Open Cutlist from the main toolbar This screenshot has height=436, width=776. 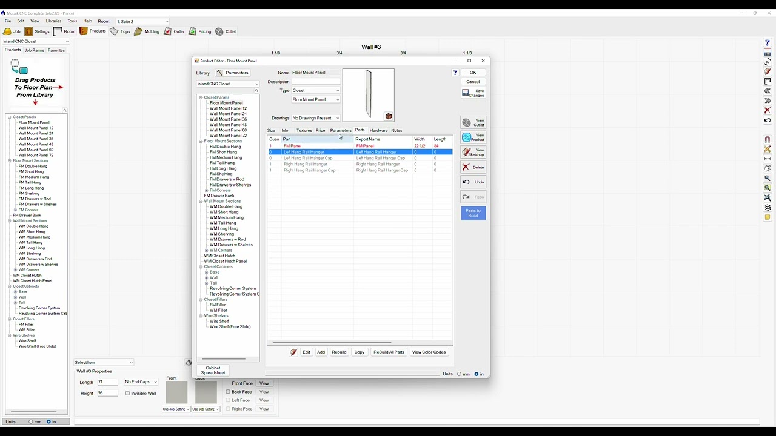coord(226,31)
